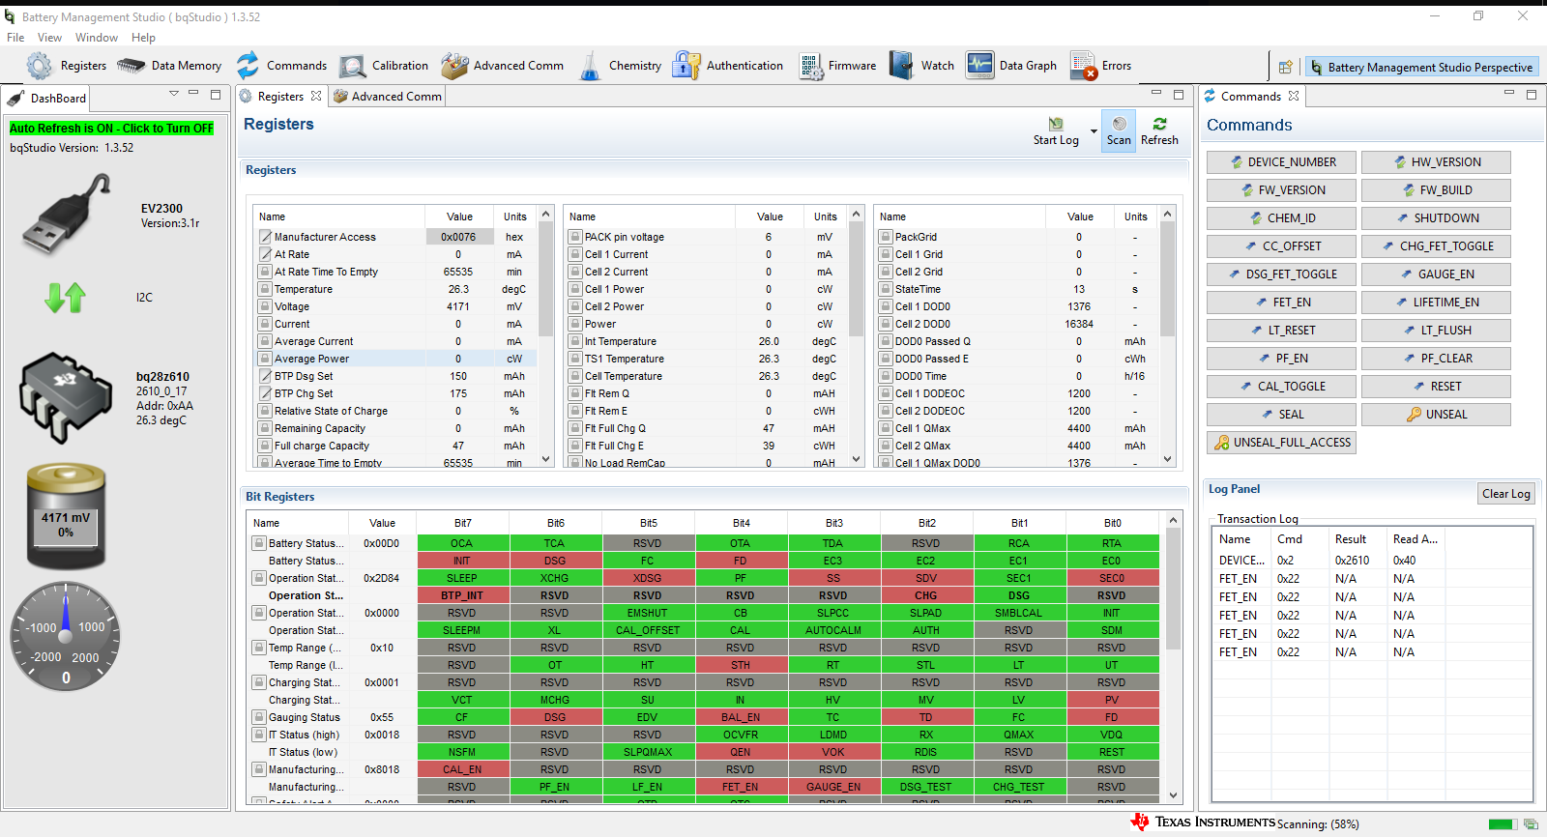
Task: Maximize the Commands panel
Action: pyautogui.click(x=1532, y=94)
